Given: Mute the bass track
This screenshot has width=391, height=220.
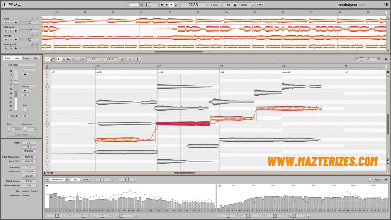Looking at the screenshot, I should [6, 22].
